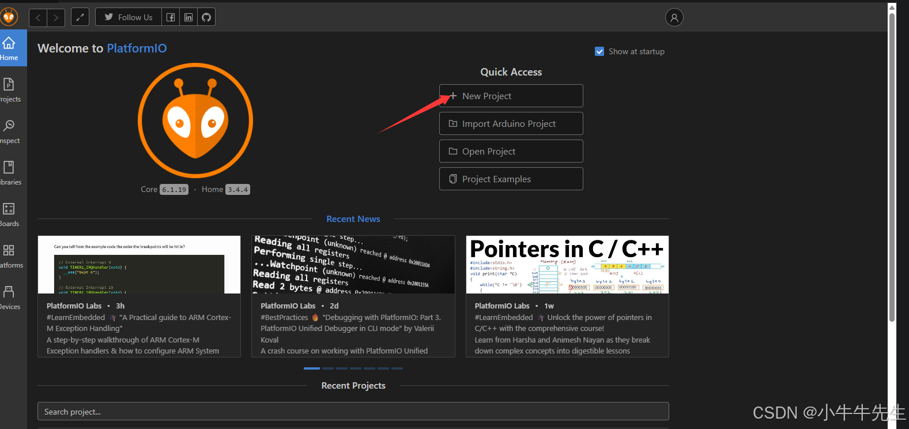Go forward with the right arrow button
909x429 pixels.
click(x=56, y=17)
